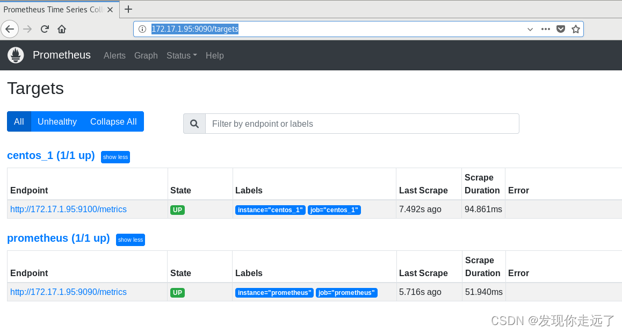Image resolution: width=622 pixels, height=332 pixels.
Task: Open the Help link in navbar
Action: [215, 55]
